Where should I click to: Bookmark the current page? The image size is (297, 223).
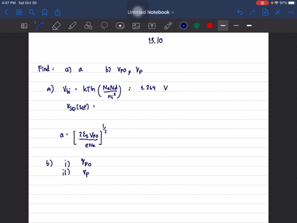tap(45, 12)
